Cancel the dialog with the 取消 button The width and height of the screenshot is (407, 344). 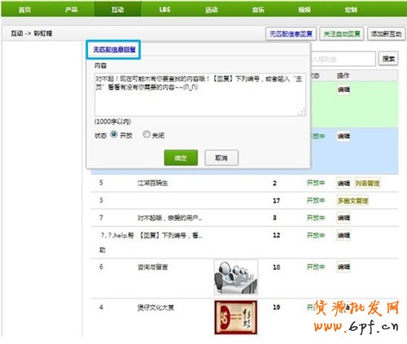(x=221, y=158)
